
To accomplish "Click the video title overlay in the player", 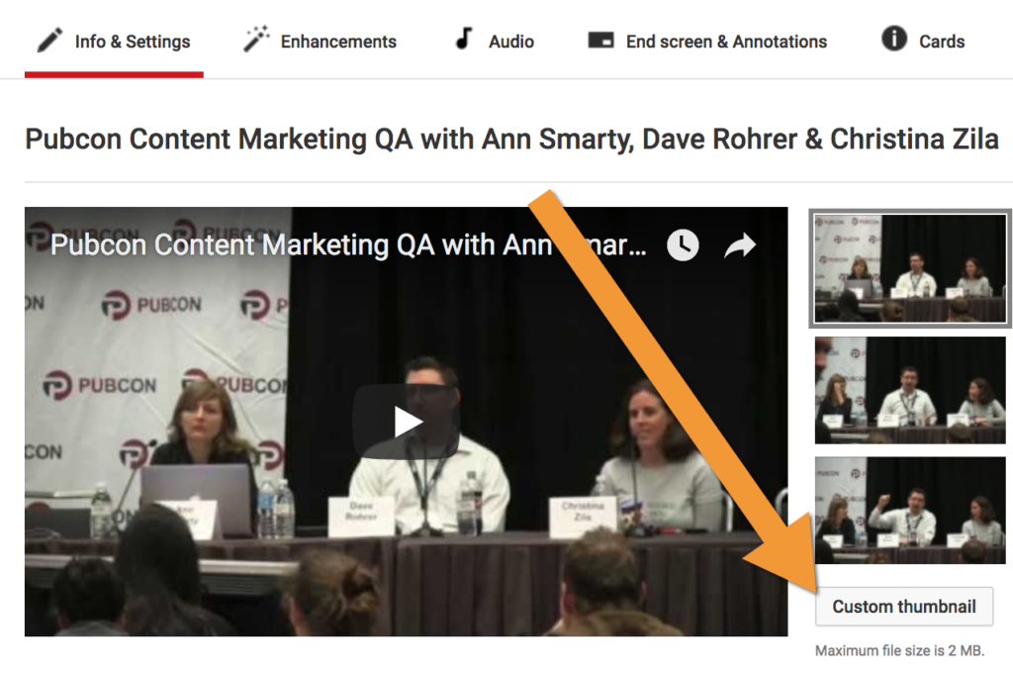I will [x=348, y=244].
